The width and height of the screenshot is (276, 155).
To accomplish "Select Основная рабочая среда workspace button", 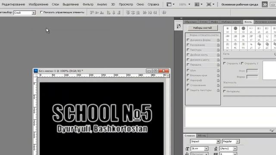I will coord(240,4).
